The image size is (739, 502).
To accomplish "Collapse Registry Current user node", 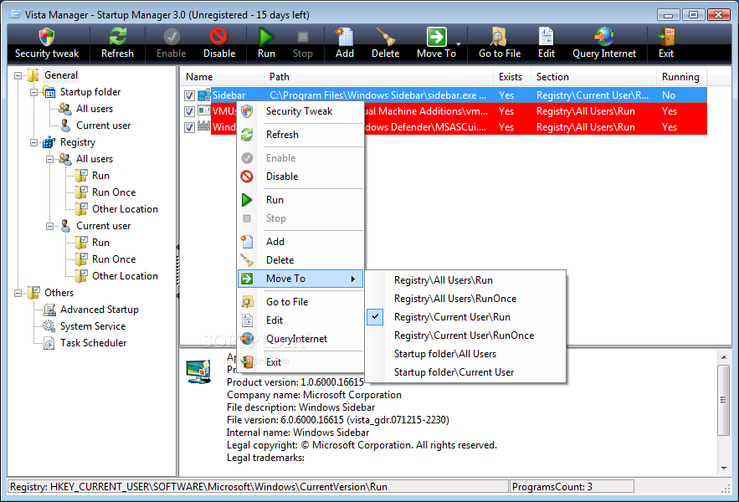I will click(x=49, y=226).
